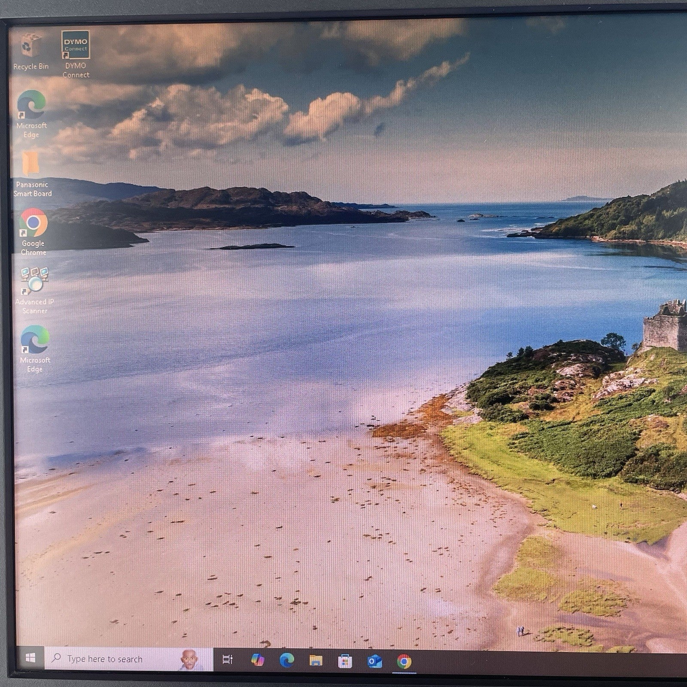The width and height of the screenshot is (687, 687).
Task: Launch Advanced IP Scanner shortcut
Action: click(35, 281)
